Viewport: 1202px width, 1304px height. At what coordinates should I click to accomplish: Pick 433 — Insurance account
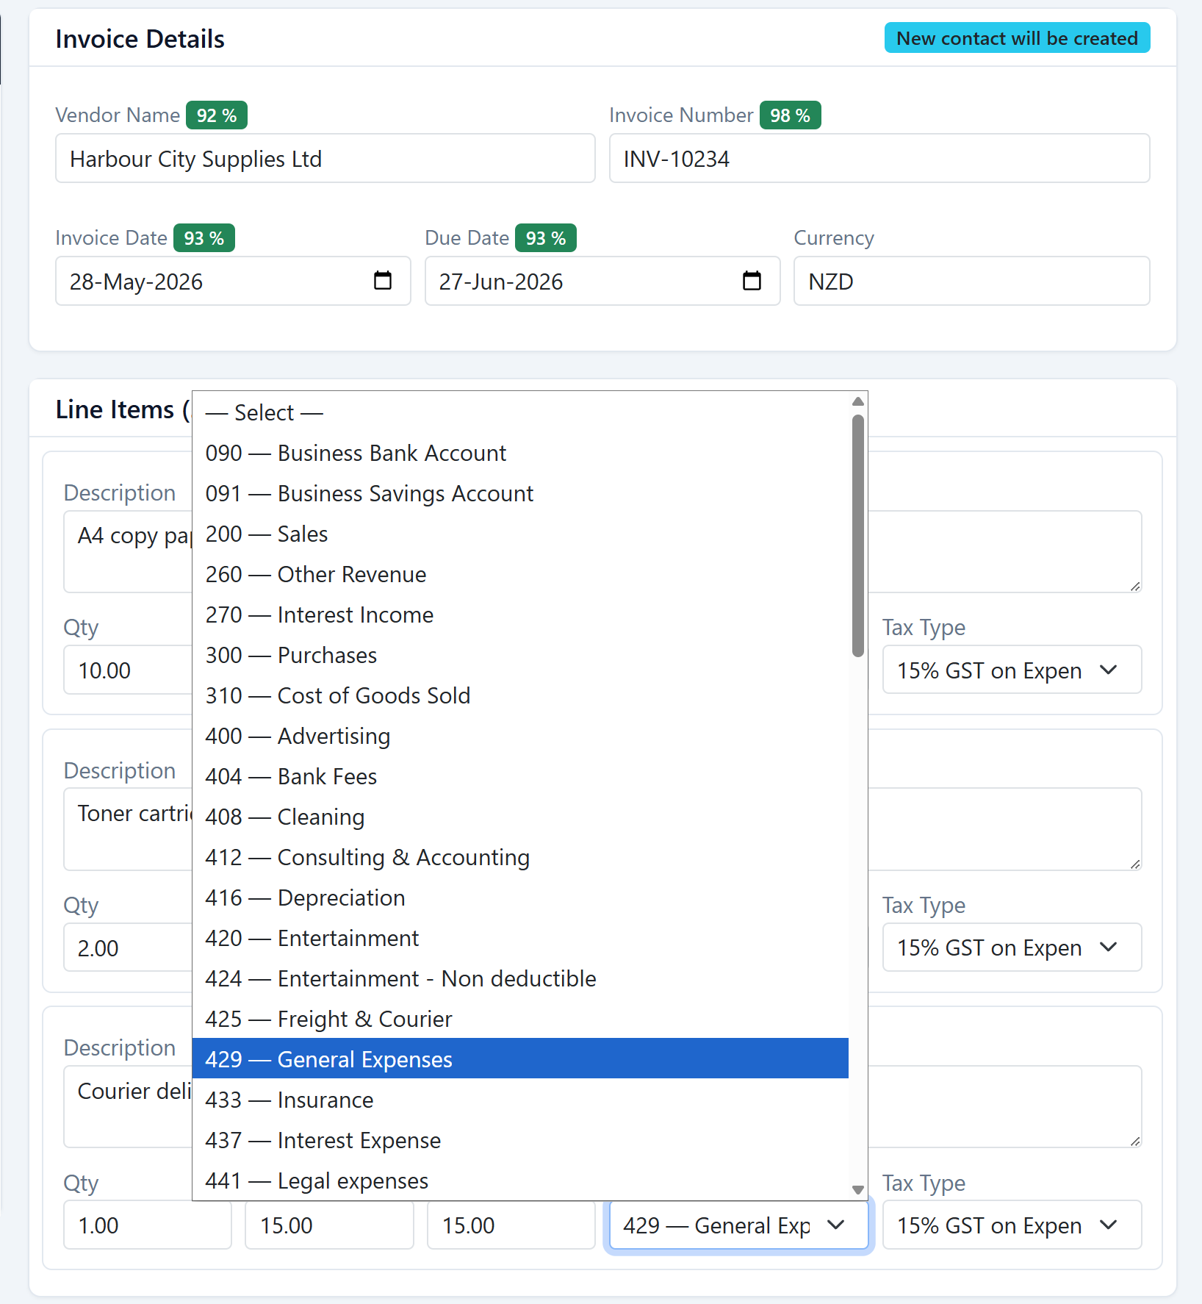click(520, 1100)
